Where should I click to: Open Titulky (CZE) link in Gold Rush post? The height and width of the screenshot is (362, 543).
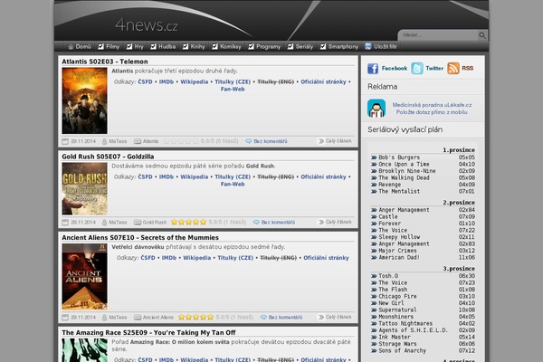tap(233, 177)
